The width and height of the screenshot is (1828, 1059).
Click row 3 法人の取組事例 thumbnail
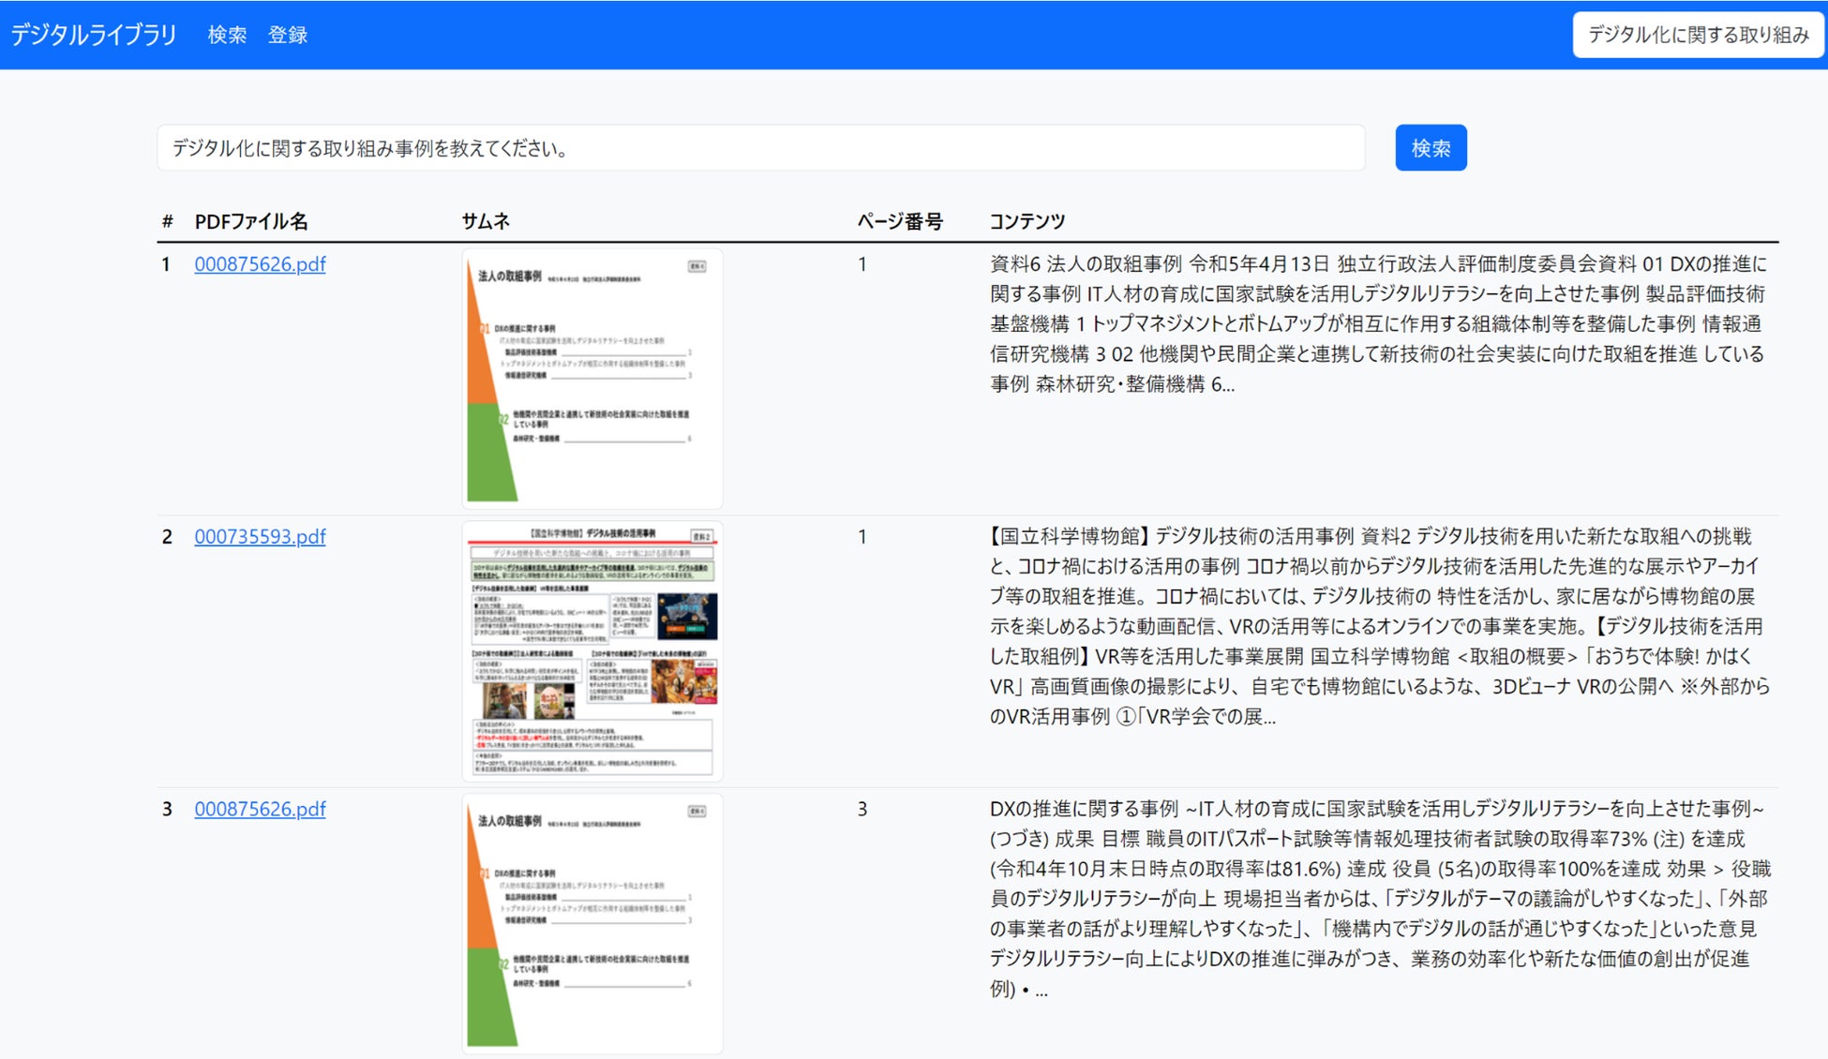[592, 923]
